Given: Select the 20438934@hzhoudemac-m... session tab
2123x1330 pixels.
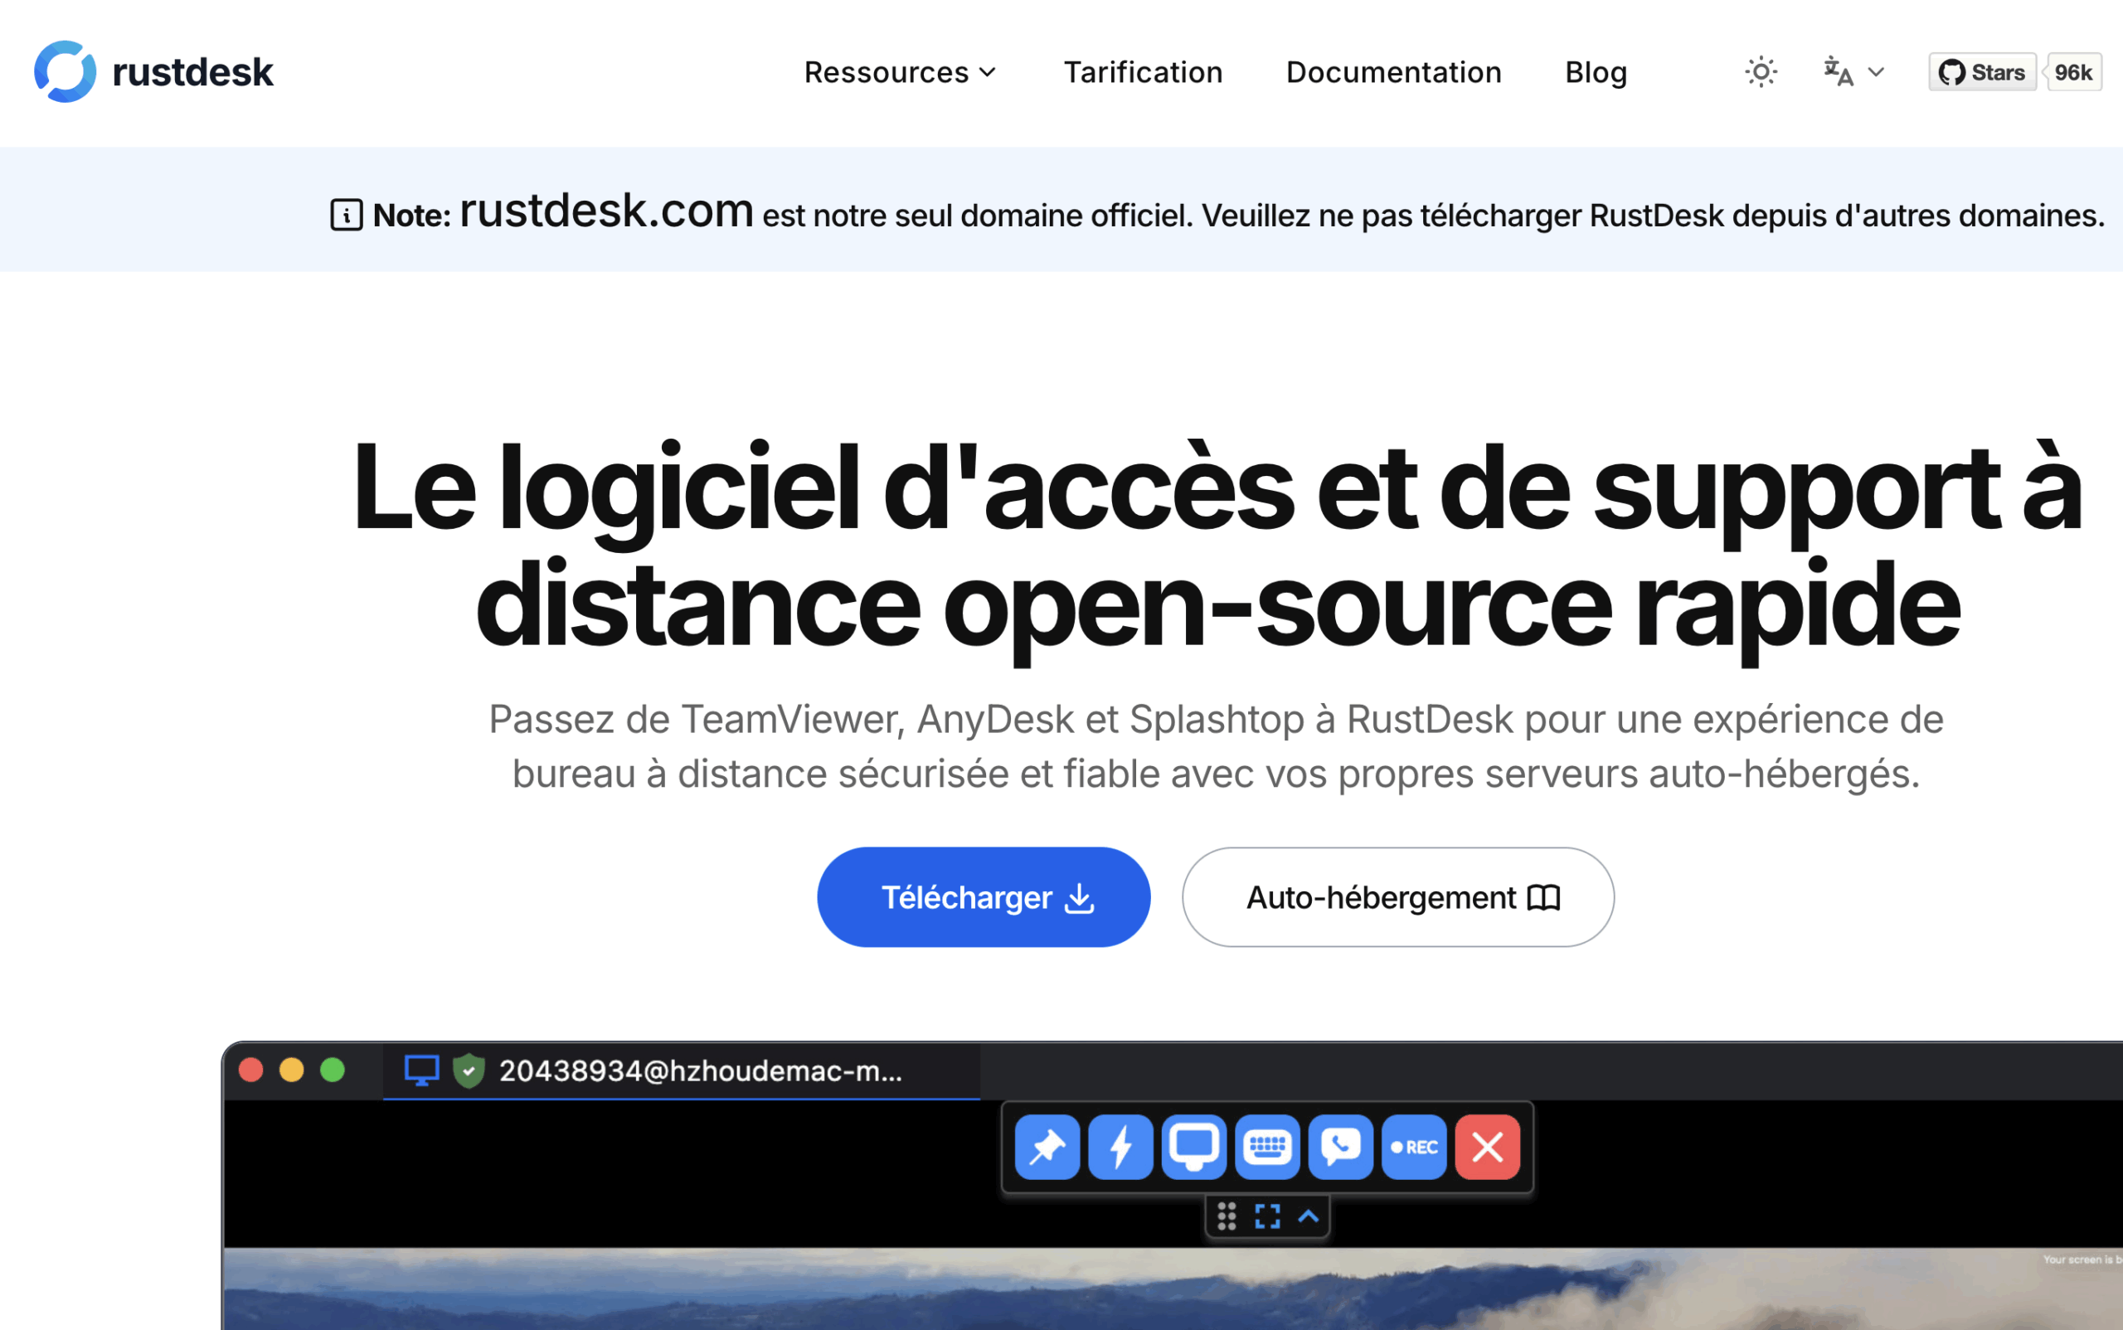Looking at the screenshot, I should pyautogui.click(x=681, y=1070).
